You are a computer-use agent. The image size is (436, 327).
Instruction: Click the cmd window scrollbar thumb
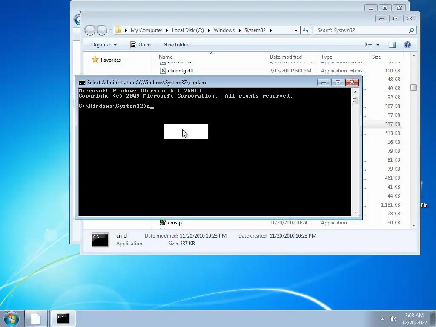(355, 100)
